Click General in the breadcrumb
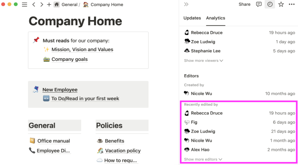The width and height of the screenshot is (298, 165). tap(69, 4)
